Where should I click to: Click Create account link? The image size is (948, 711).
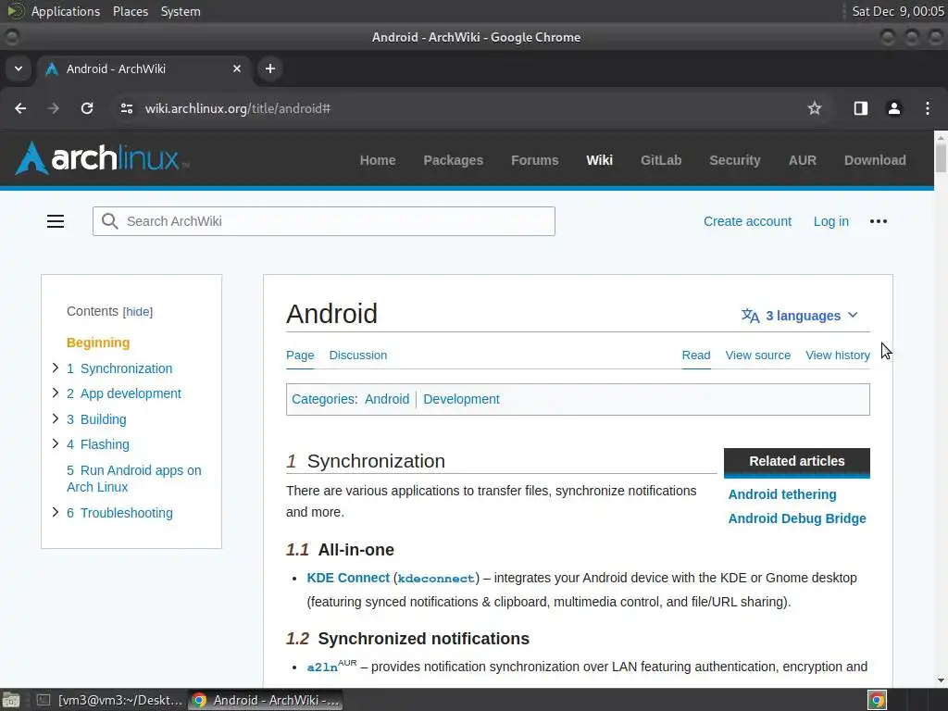click(x=747, y=221)
